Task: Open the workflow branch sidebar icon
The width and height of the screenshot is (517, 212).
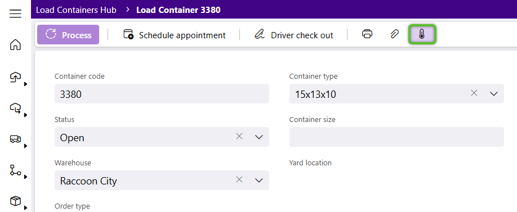Action: click(15, 170)
